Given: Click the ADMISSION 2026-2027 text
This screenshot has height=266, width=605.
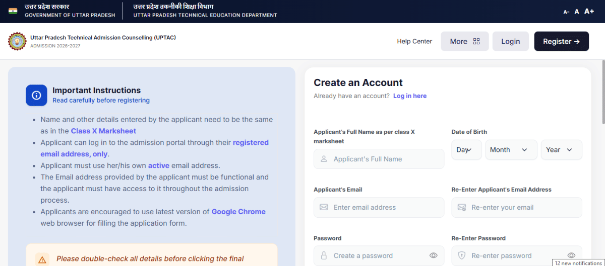Looking at the screenshot, I should (55, 46).
